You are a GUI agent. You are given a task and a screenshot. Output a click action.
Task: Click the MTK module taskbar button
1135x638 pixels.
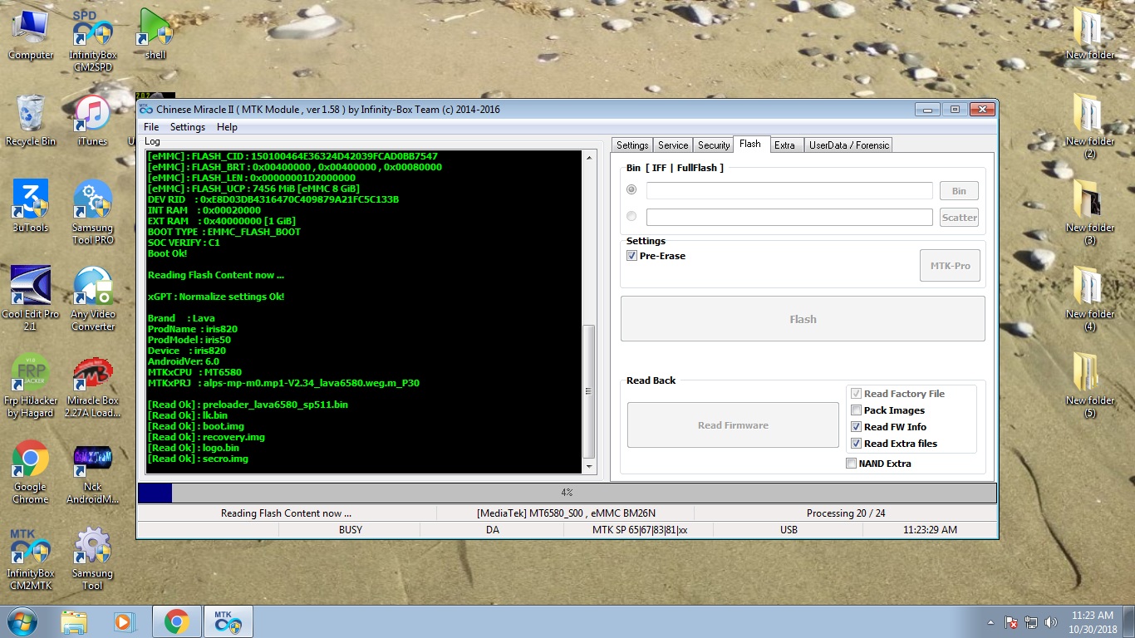tap(228, 621)
